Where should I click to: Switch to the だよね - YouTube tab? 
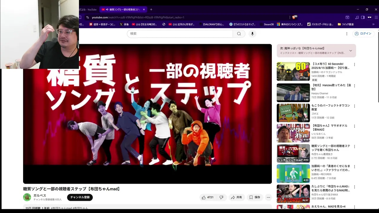(88, 9)
